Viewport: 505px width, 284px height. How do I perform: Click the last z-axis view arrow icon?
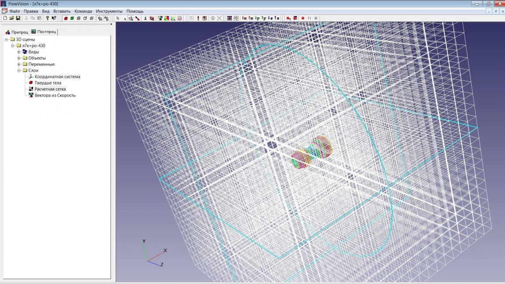pos(277,18)
